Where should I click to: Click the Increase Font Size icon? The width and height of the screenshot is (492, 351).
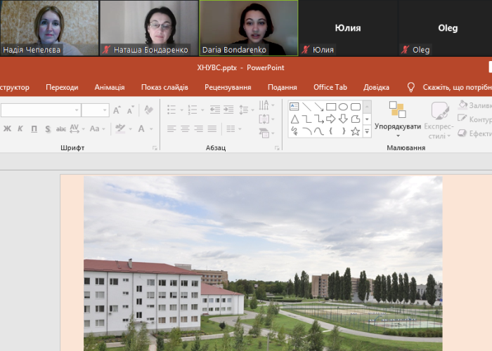tap(117, 110)
